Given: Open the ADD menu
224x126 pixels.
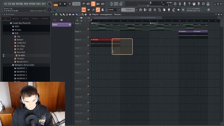Looking at the screenshot, I should click(14, 4).
